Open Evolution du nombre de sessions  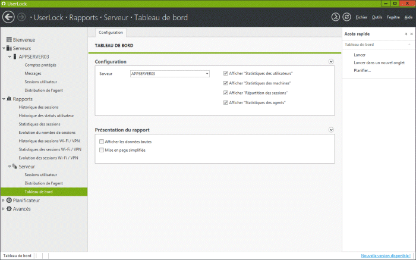coord(47,133)
